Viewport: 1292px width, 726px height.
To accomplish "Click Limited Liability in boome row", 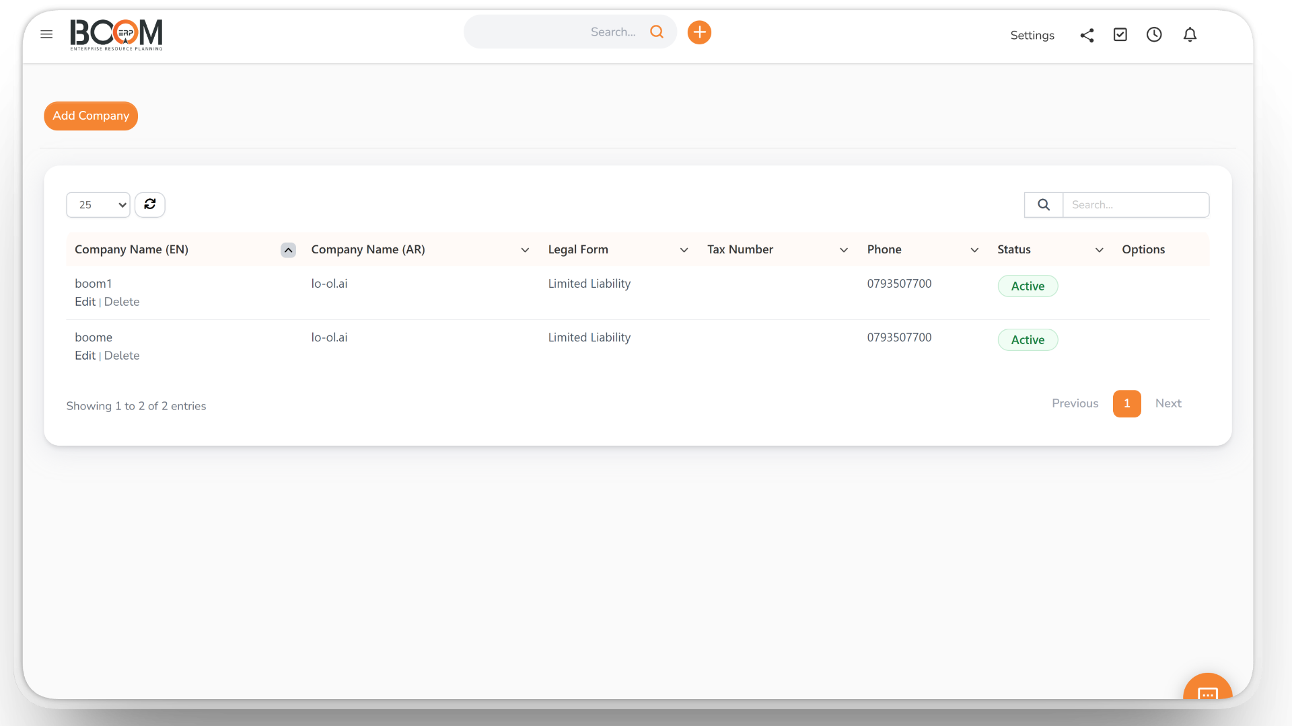I will pyautogui.click(x=589, y=337).
